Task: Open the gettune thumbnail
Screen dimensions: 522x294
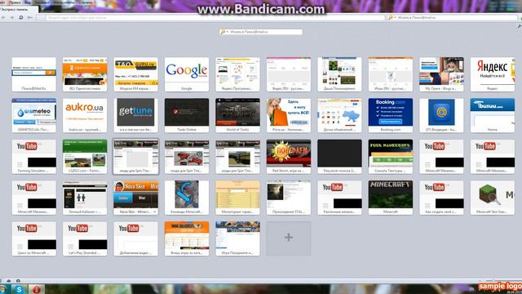Action: point(136,115)
